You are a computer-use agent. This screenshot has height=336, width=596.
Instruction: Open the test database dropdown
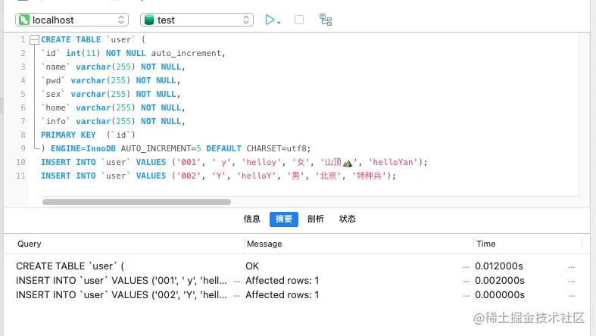pyautogui.click(x=196, y=20)
